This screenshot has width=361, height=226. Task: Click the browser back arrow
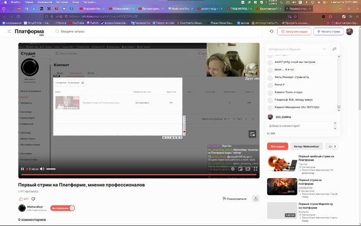tap(5, 16)
